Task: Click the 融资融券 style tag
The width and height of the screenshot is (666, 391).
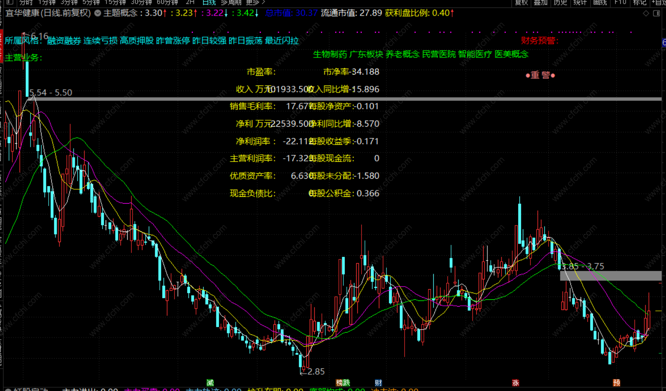Action: pyautogui.click(x=64, y=41)
